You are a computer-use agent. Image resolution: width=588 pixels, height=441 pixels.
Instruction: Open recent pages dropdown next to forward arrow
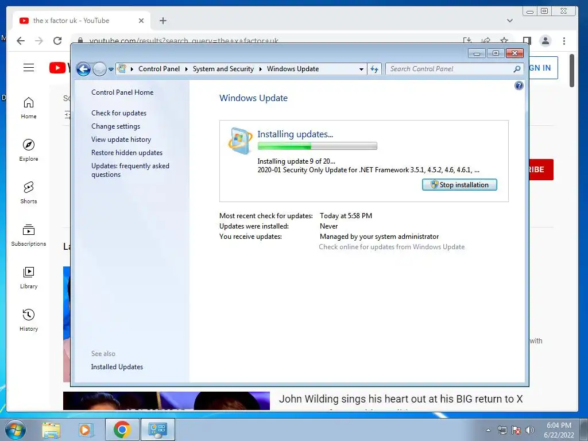[x=111, y=69]
